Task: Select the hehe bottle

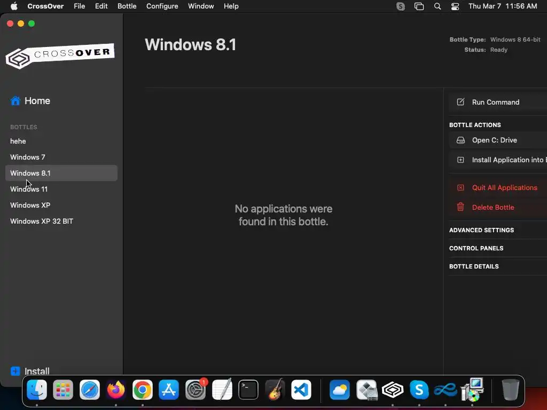Action: click(x=61, y=141)
